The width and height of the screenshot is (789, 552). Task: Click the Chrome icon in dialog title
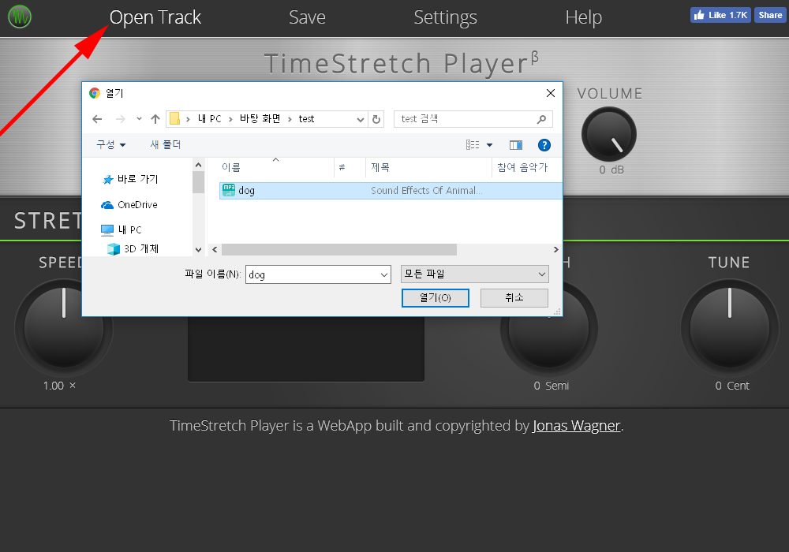(95, 93)
